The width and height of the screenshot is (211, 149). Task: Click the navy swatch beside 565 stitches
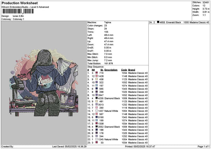coord(97,89)
